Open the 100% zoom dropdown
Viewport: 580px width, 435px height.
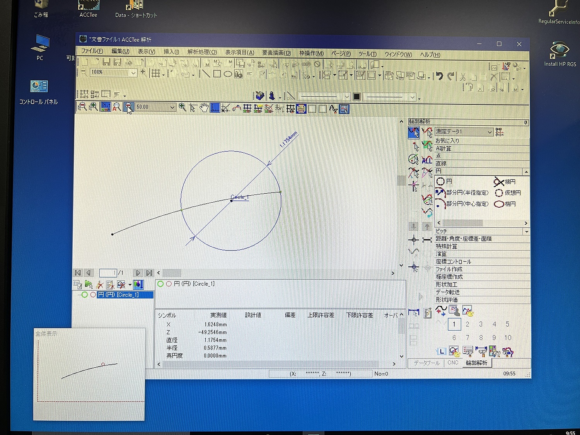pyautogui.click(x=133, y=72)
